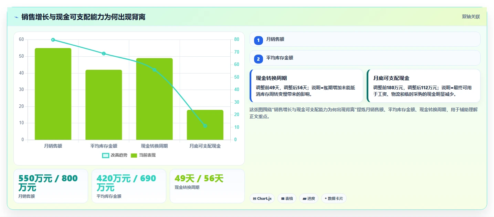This screenshot has height=217, width=494.
Task: Click the 进度 tag
Action: 309,198
